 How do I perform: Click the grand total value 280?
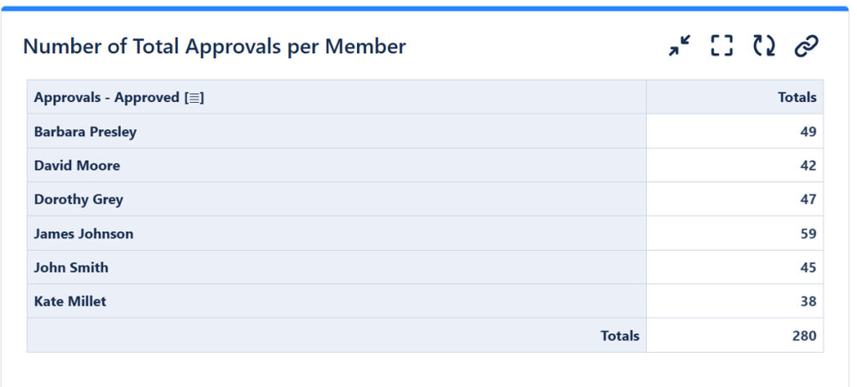pyautogui.click(x=804, y=336)
